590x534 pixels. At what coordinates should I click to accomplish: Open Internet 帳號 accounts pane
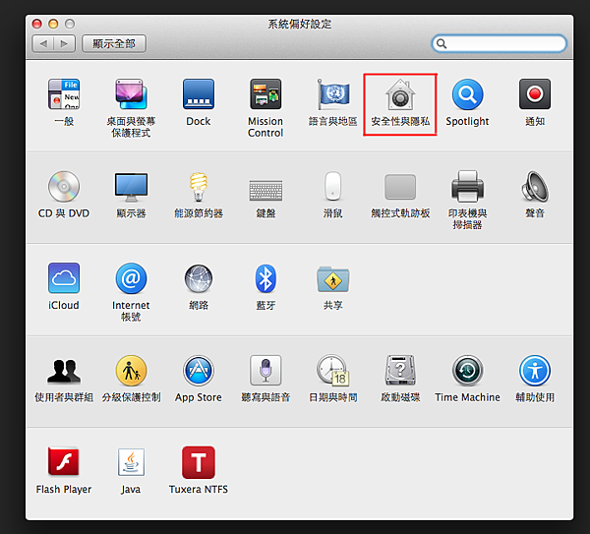[131, 278]
